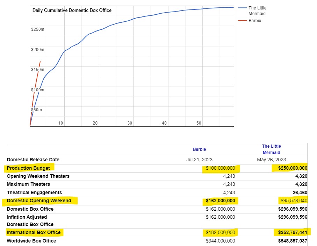Select Barbie's $100,000,000 production budget value
This screenshot has width=317, height=246.
tap(220, 168)
